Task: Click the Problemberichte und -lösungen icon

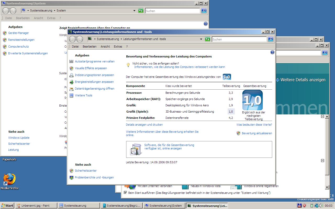Action: coord(71,177)
